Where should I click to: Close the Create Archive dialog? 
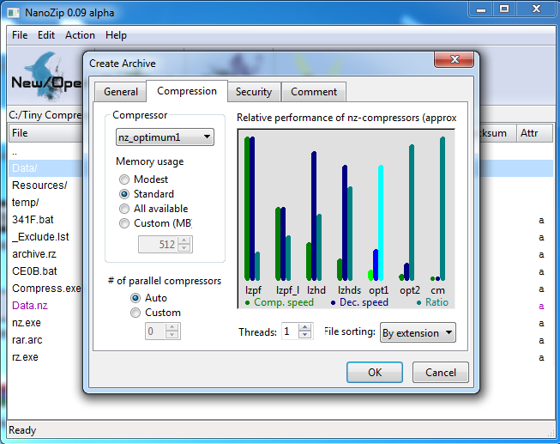point(454,59)
